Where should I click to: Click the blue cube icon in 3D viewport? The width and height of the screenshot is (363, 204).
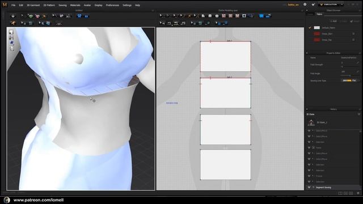coord(11,43)
